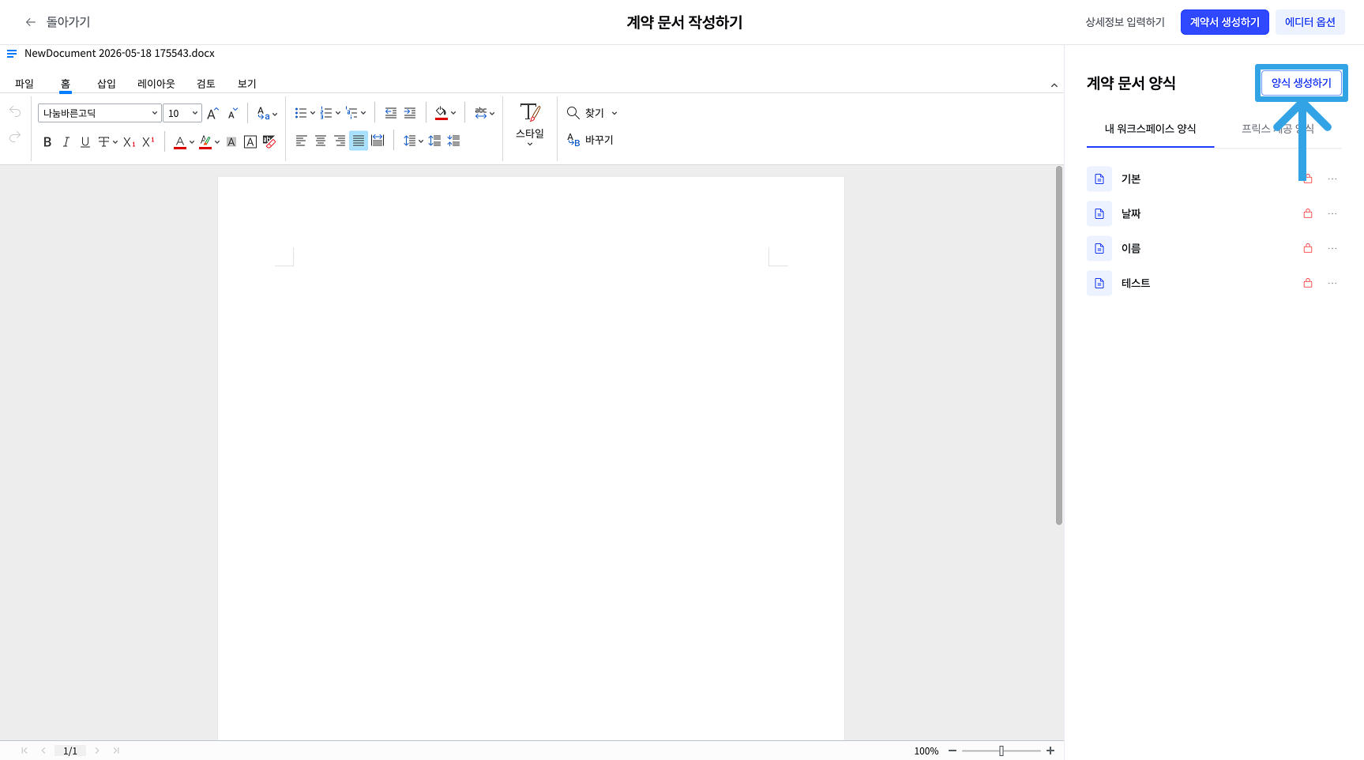Expand the 찾기 dropdown arrow
This screenshot has width=1364, height=760.
click(x=614, y=113)
